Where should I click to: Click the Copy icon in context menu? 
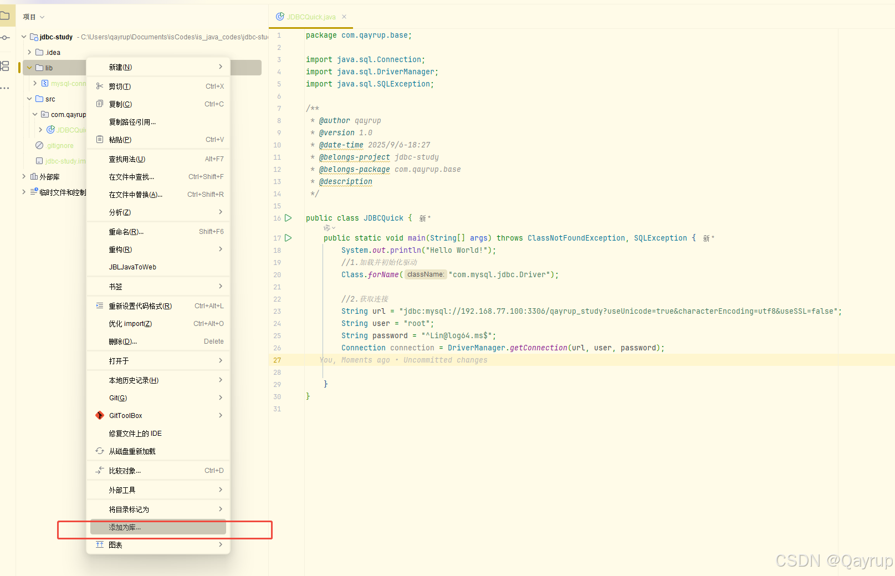pyautogui.click(x=100, y=104)
